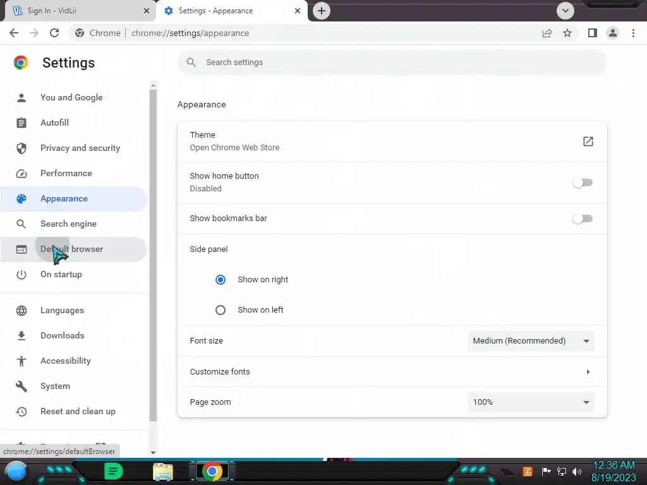Click the download arrow icon
The height and width of the screenshot is (485, 647).
21,336
